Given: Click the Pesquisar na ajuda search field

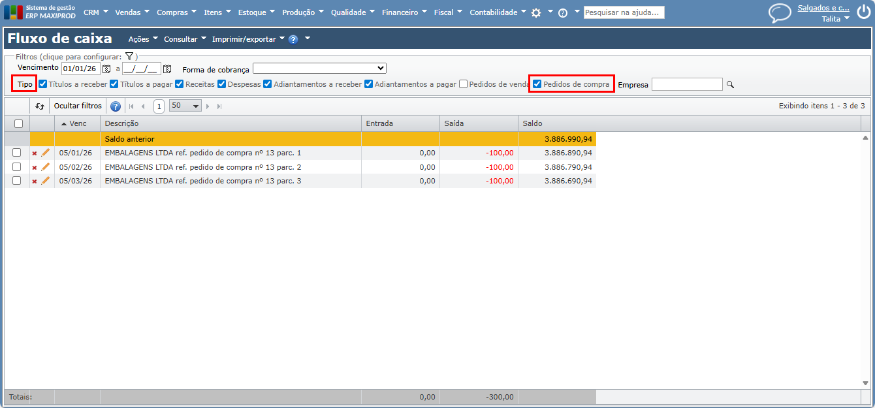Looking at the screenshot, I should 624,12.
